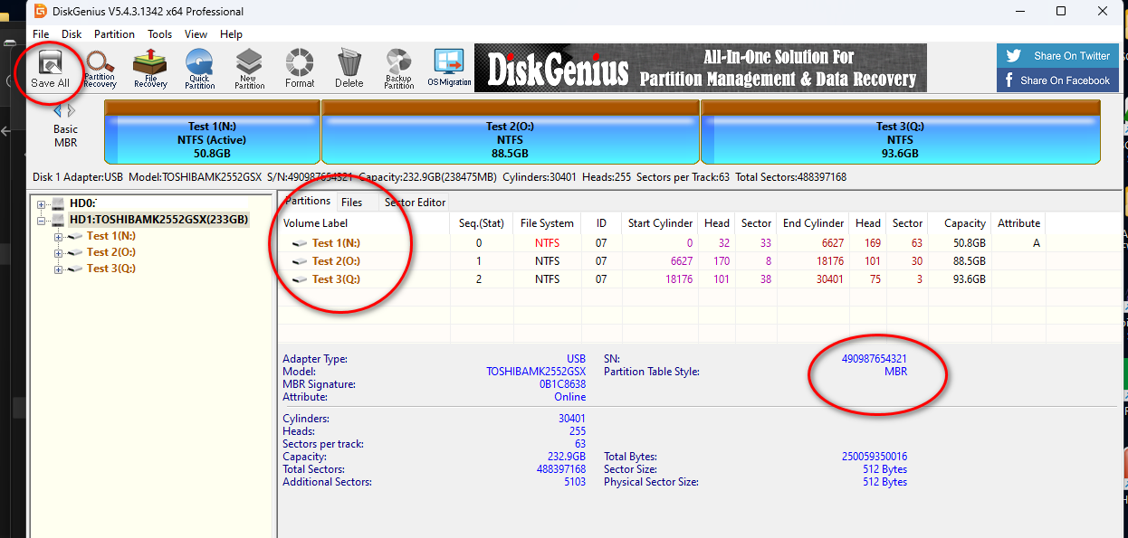Click the Seq.(Stat) column header

click(480, 223)
